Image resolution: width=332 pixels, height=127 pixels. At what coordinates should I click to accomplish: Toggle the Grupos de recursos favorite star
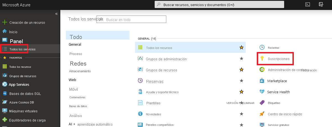tap(242, 70)
